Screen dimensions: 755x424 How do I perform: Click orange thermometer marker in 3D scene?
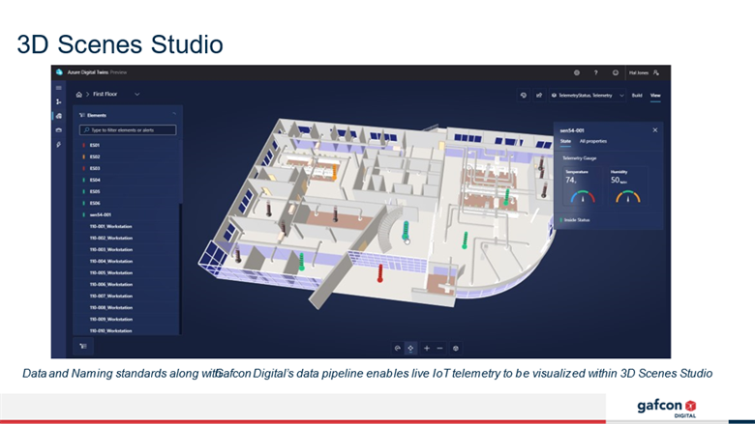pyautogui.click(x=334, y=172)
